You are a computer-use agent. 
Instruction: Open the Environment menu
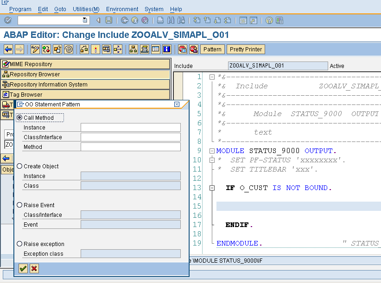[x=122, y=9]
